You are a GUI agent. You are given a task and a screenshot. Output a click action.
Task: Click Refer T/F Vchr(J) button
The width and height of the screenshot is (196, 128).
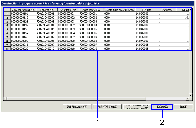pyautogui.click(x=107, y=107)
